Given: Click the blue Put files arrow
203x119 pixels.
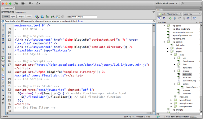Looking at the screenshot, I should pos(175,18).
